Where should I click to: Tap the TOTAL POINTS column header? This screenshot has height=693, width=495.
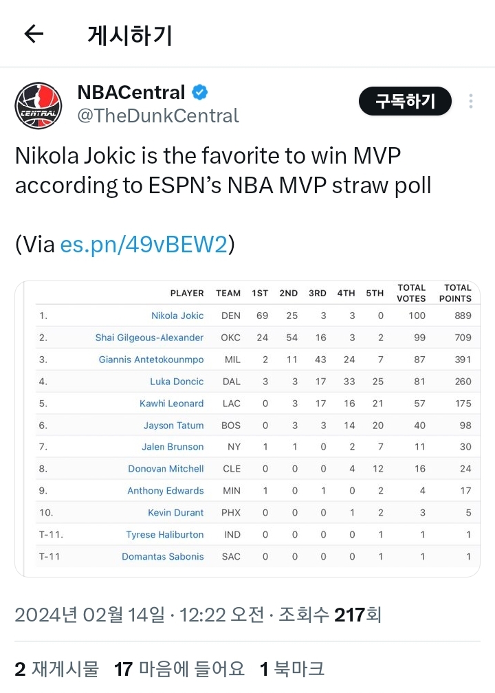click(x=457, y=293)
